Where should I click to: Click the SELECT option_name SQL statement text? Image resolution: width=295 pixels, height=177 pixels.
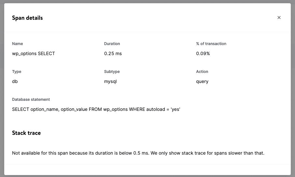tap(96, 109)
